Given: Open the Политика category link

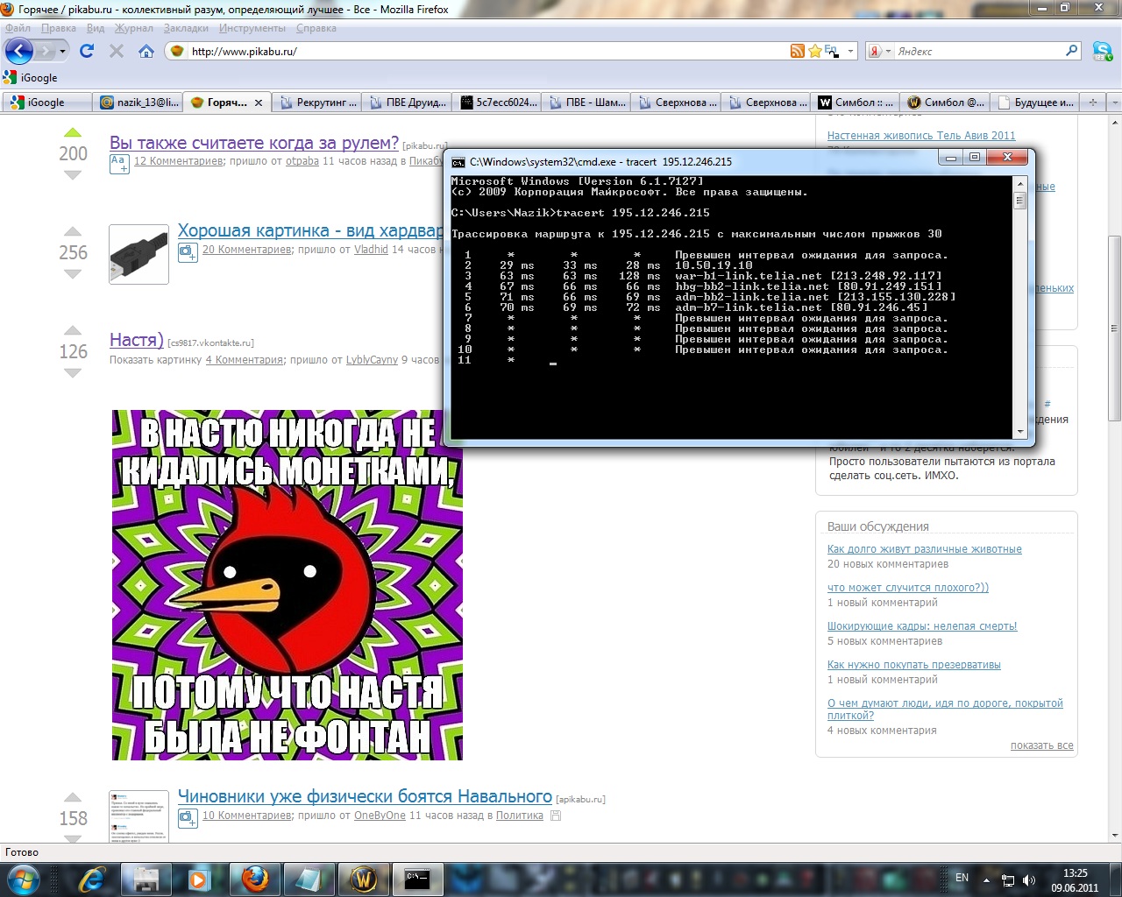Looking at the screenshot, I should pos(520,816).
